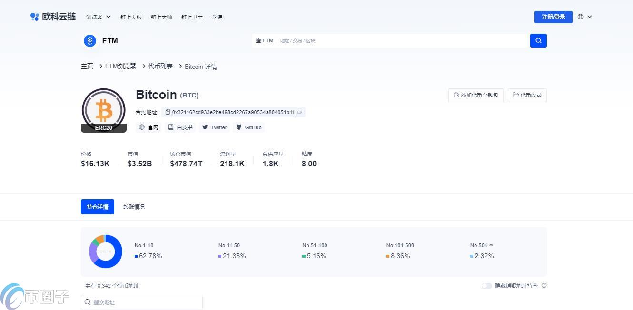
Task: Click orange swatch for No.101-500
Action: point(388,256)
